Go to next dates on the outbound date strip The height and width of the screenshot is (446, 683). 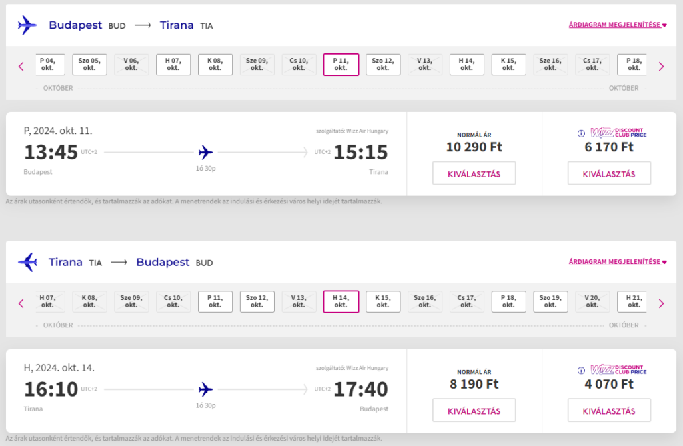661,66
